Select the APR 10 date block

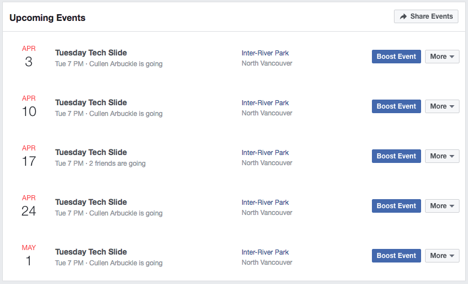pyautogui.click(x=29, y=106)
